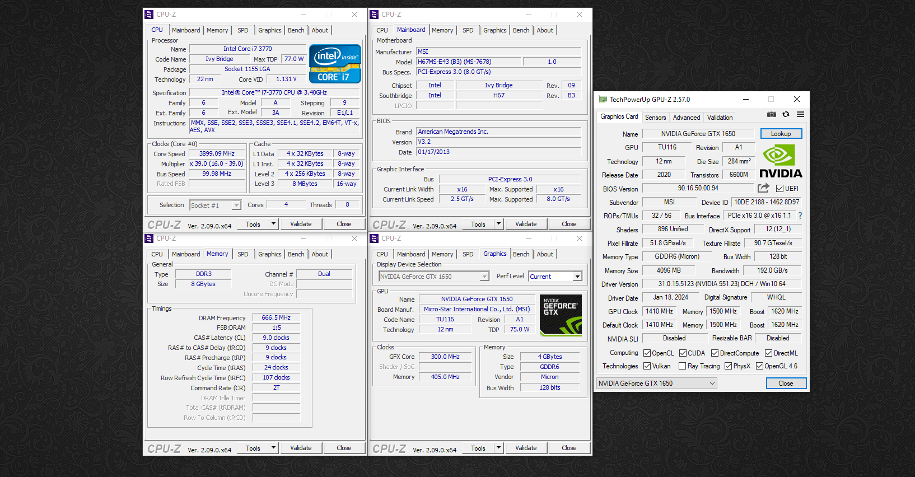Viewport: 915px width, 477px height.
Task: Click the Specification field i7-3770 CPU
Action: pos(274,92)
